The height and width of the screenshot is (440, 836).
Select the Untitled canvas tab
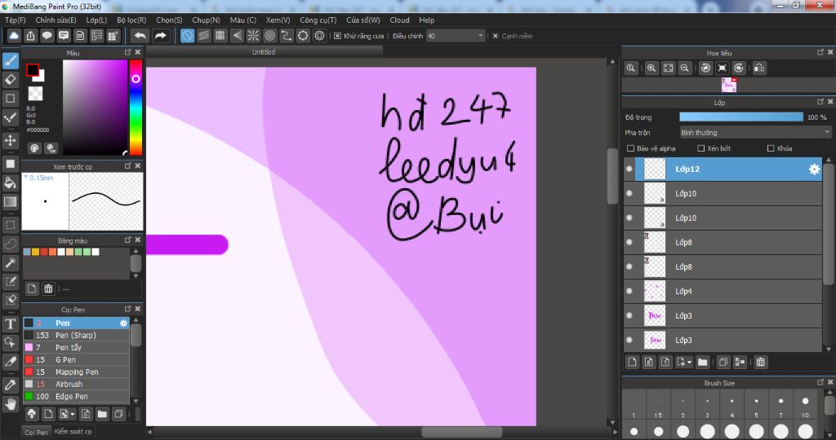[x=264, y=51]
